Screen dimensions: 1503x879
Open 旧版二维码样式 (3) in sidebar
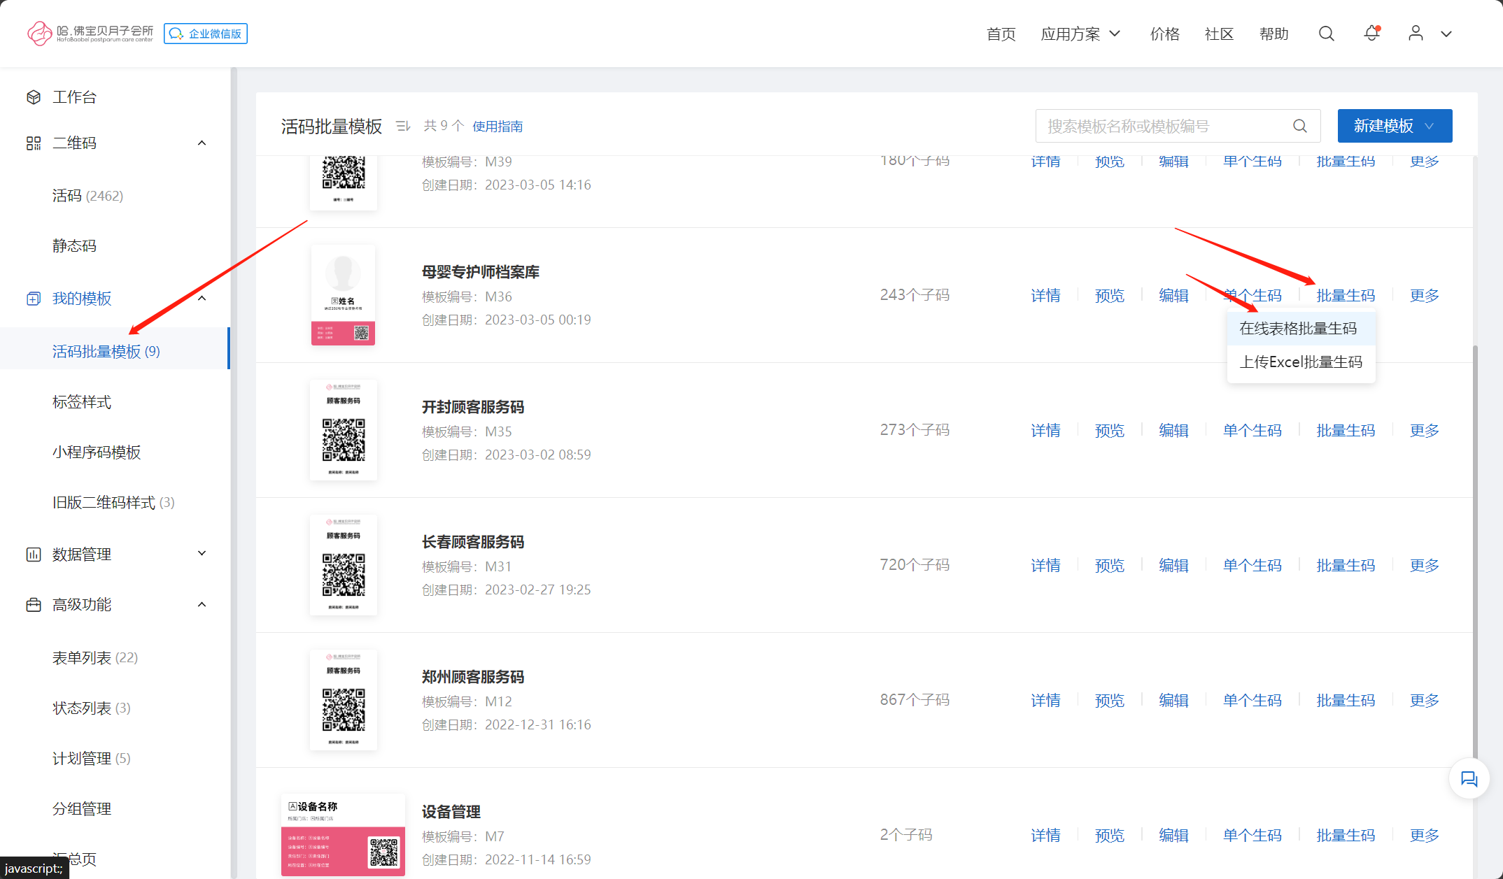click(x=113, y=503)
